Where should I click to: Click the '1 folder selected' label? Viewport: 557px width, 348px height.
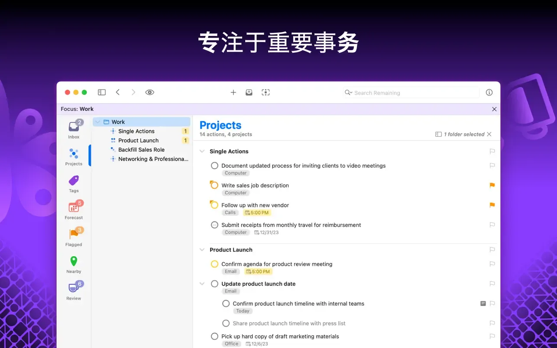(x=464, y=134)
